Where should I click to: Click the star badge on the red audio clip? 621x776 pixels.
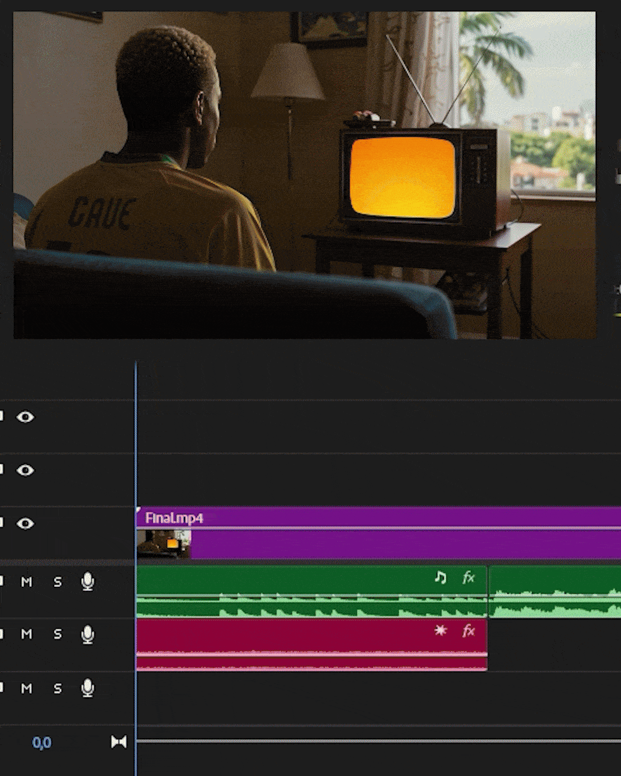click(x=440, y=631)
